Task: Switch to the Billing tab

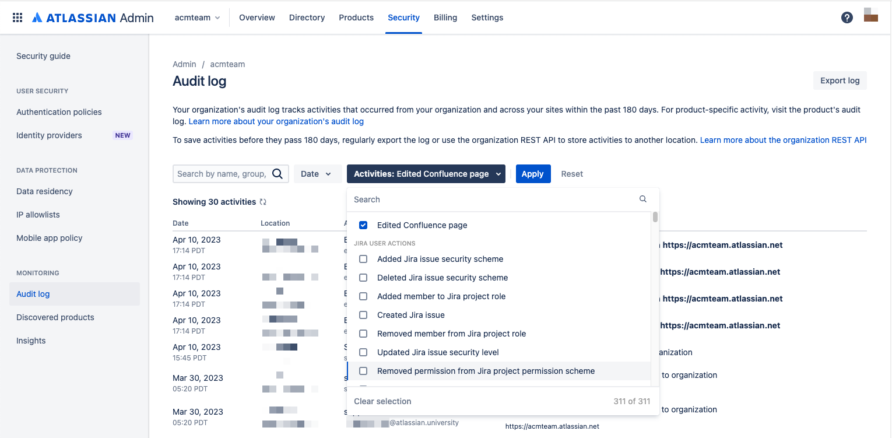Action: 445,17
